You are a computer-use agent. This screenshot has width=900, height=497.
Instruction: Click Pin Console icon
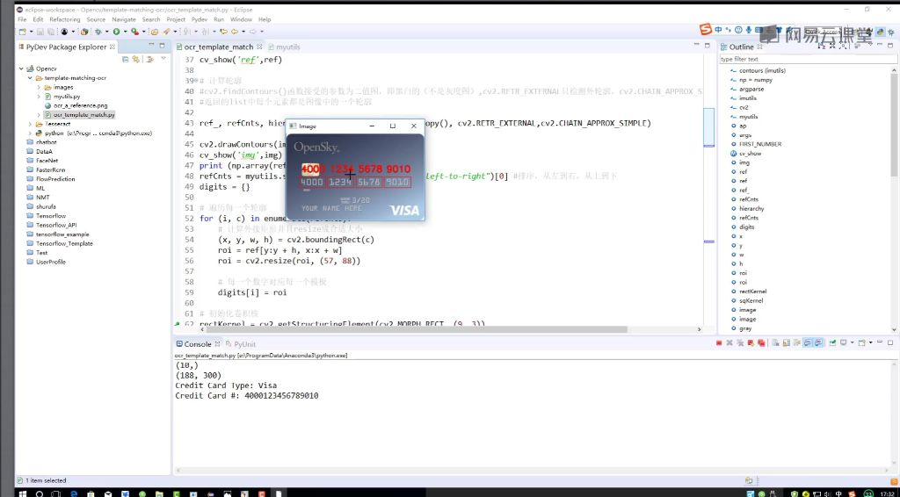pos(832,342)
